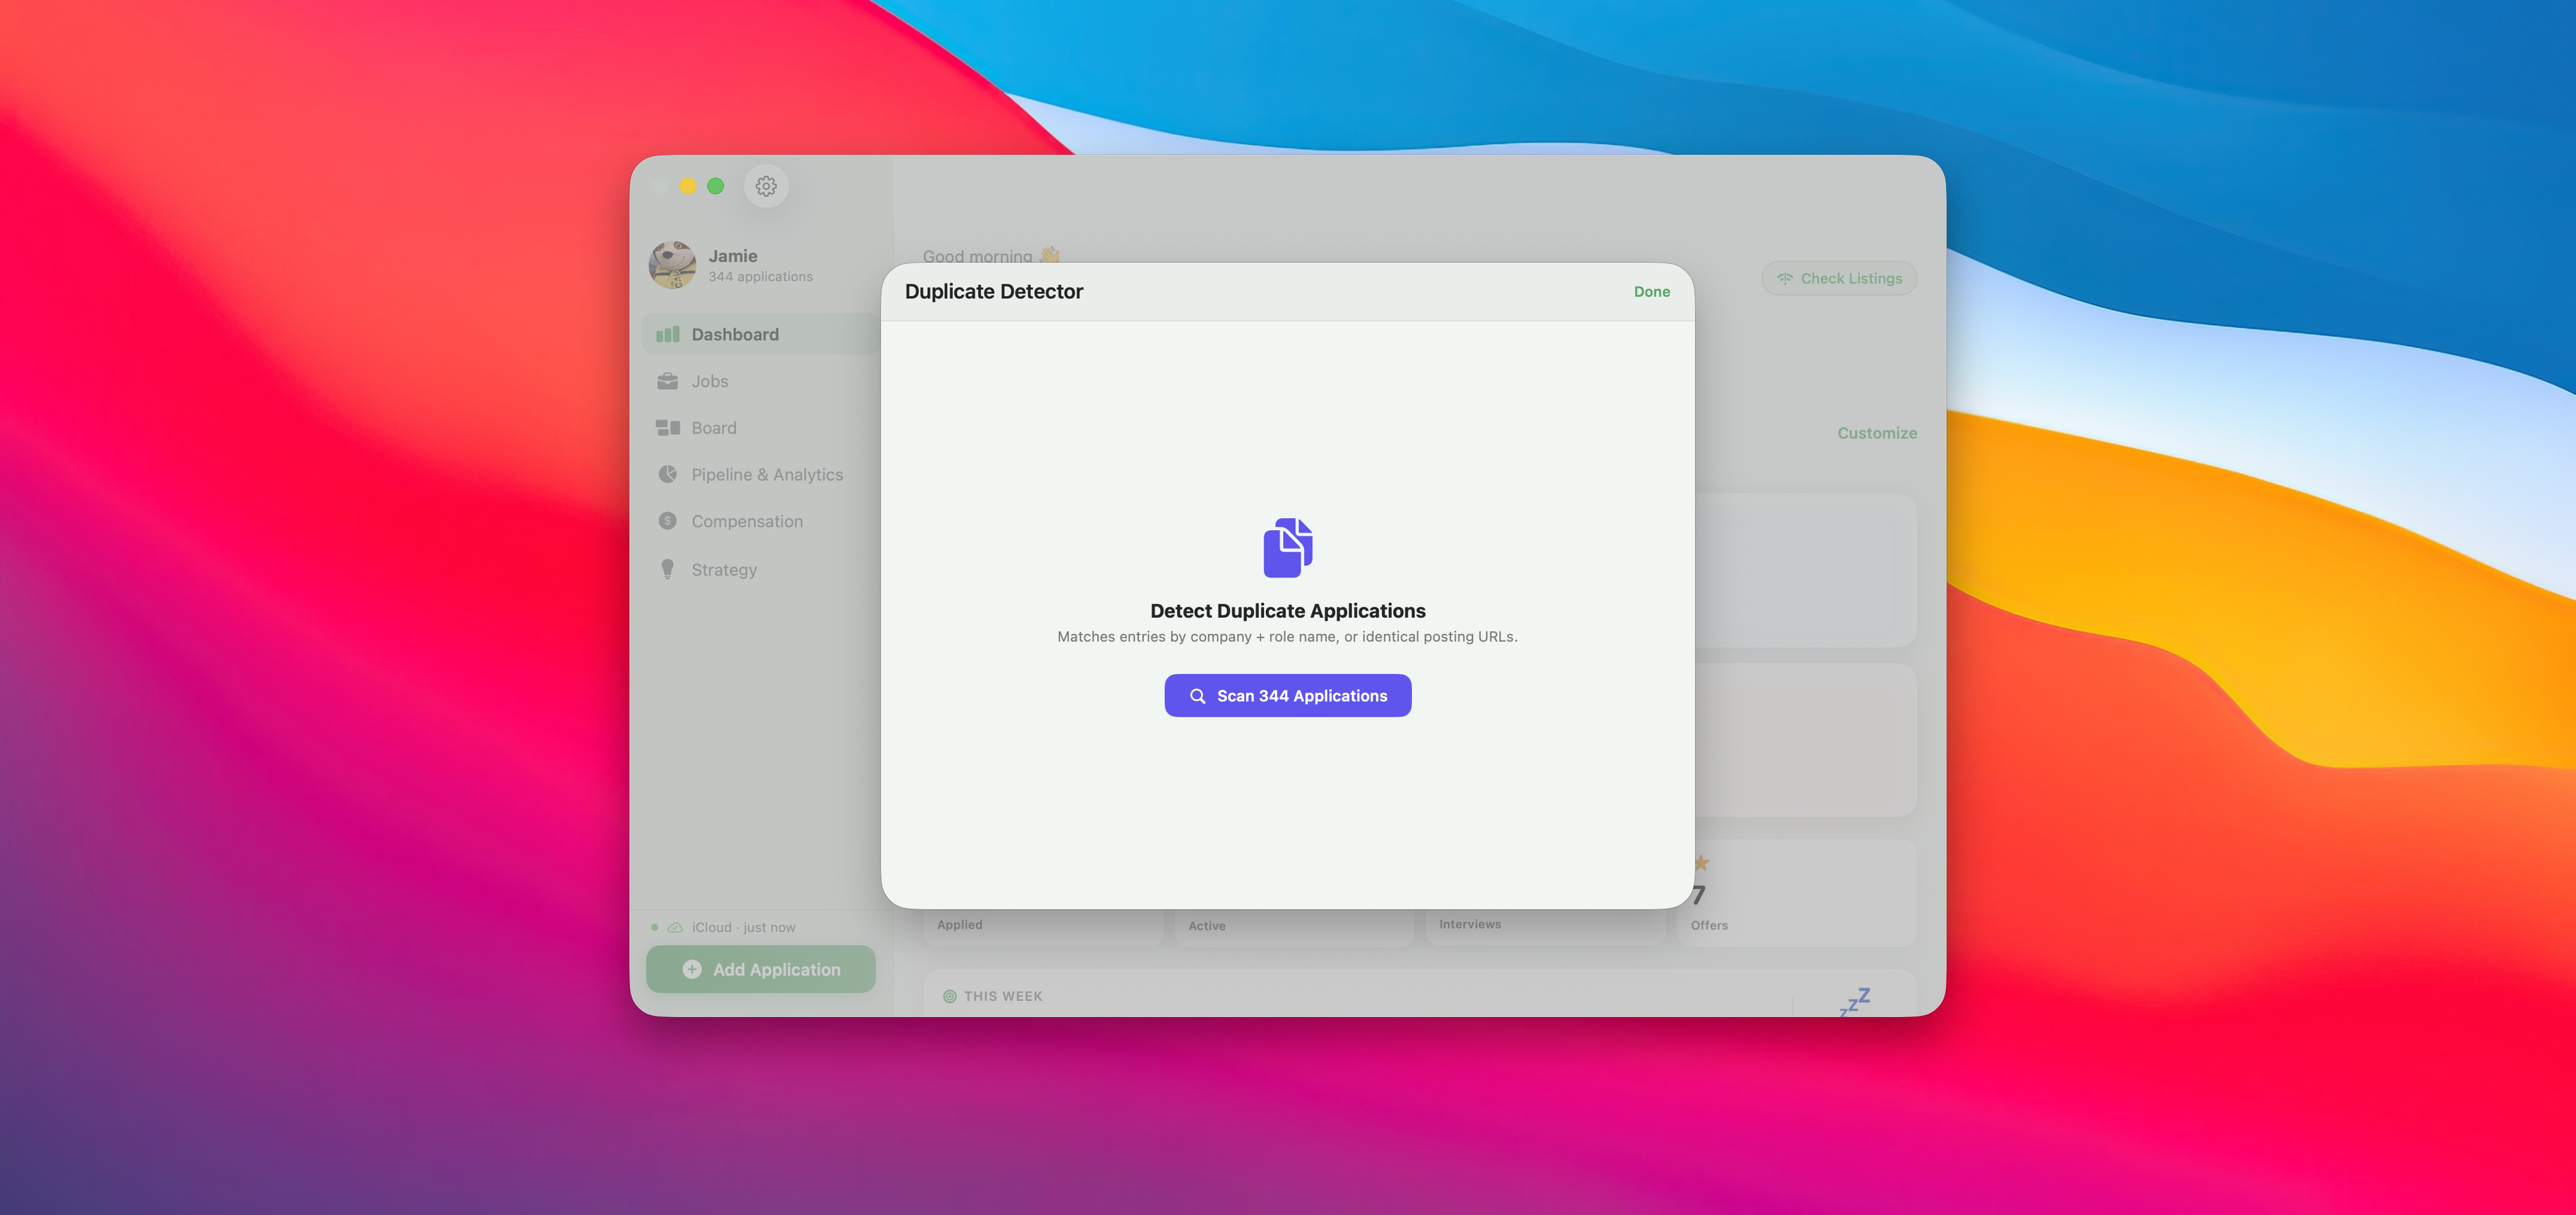Click the 344 applications count text
Screen dimensions: 2576x1215
pos(760,276)
